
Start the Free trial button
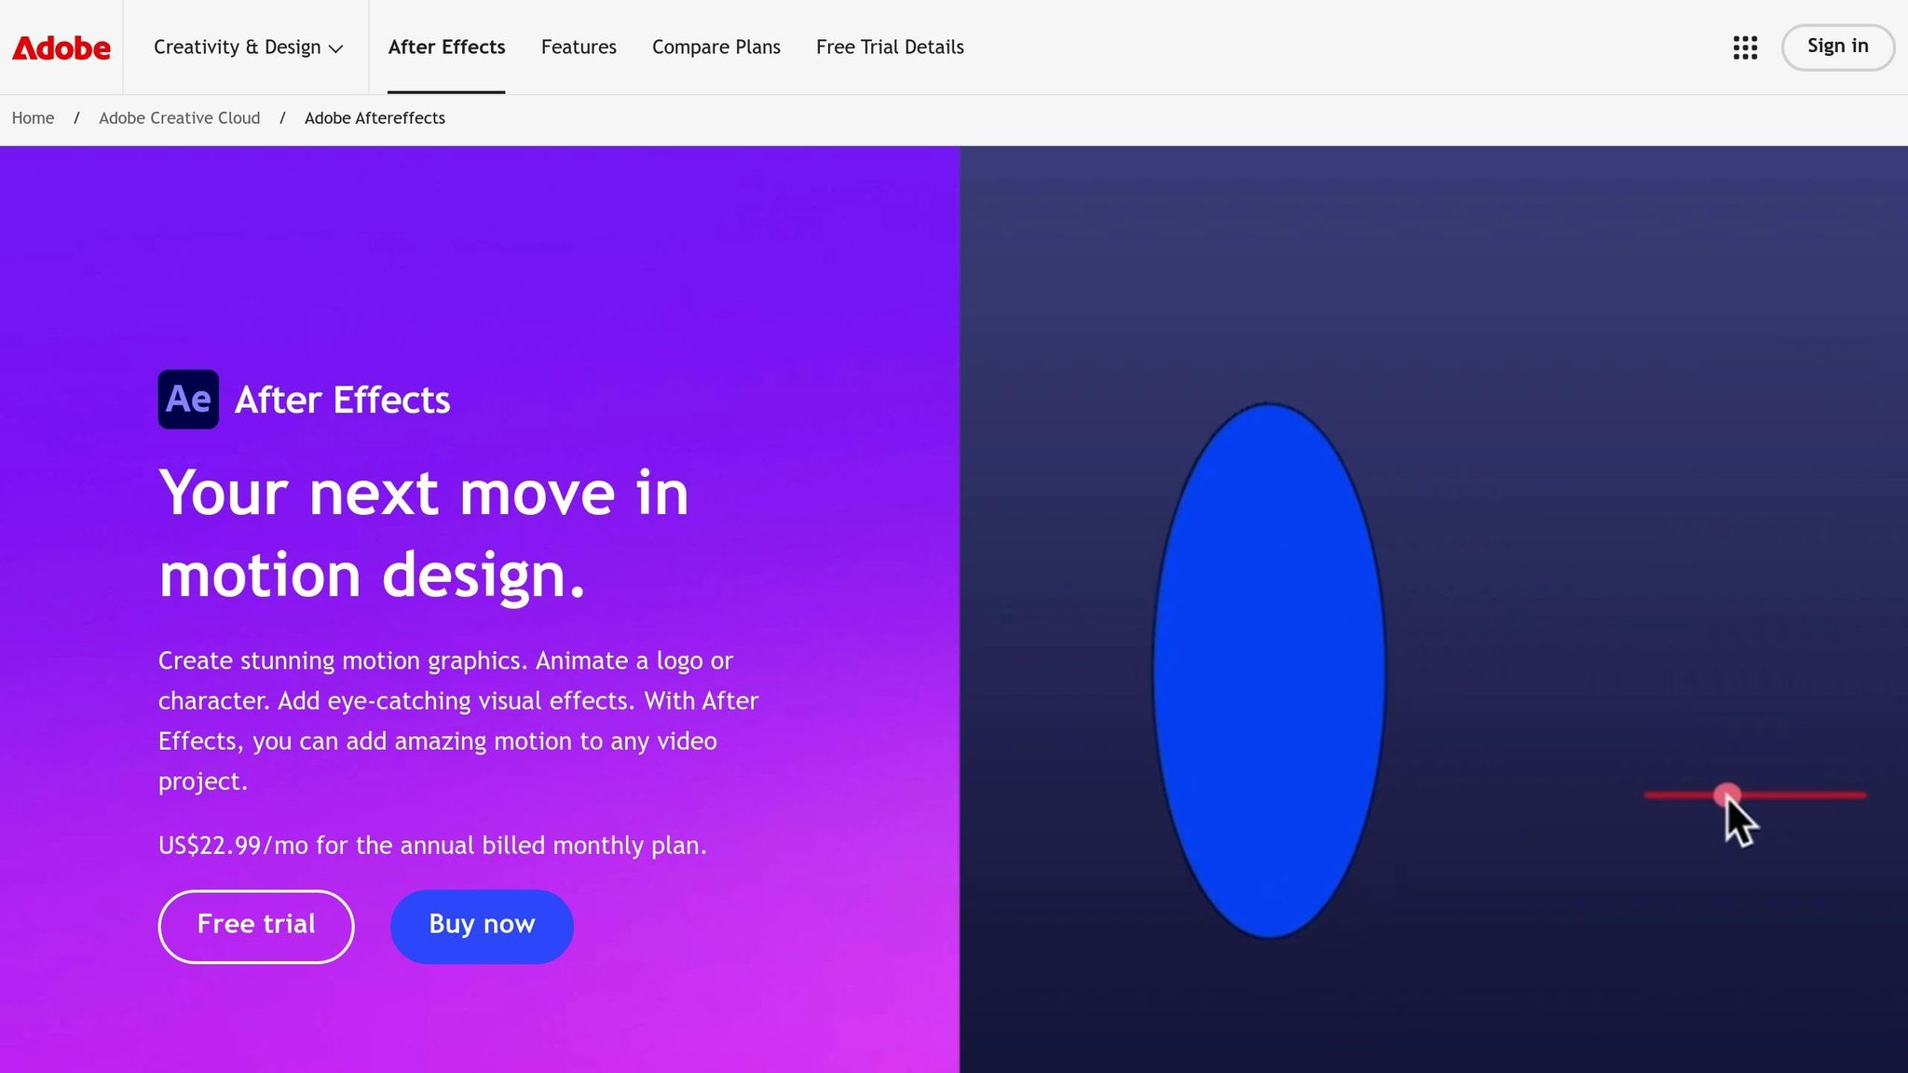pyautogui.click(x=256, y=926)
